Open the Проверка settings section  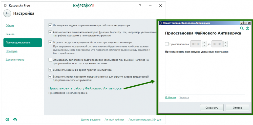pos(11,51)
